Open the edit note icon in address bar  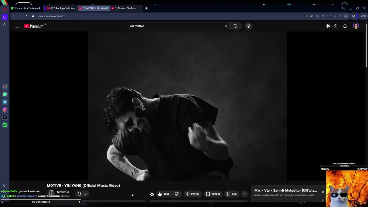306,16
